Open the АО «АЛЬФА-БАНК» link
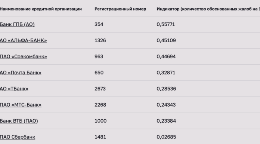 pos(24,40)
